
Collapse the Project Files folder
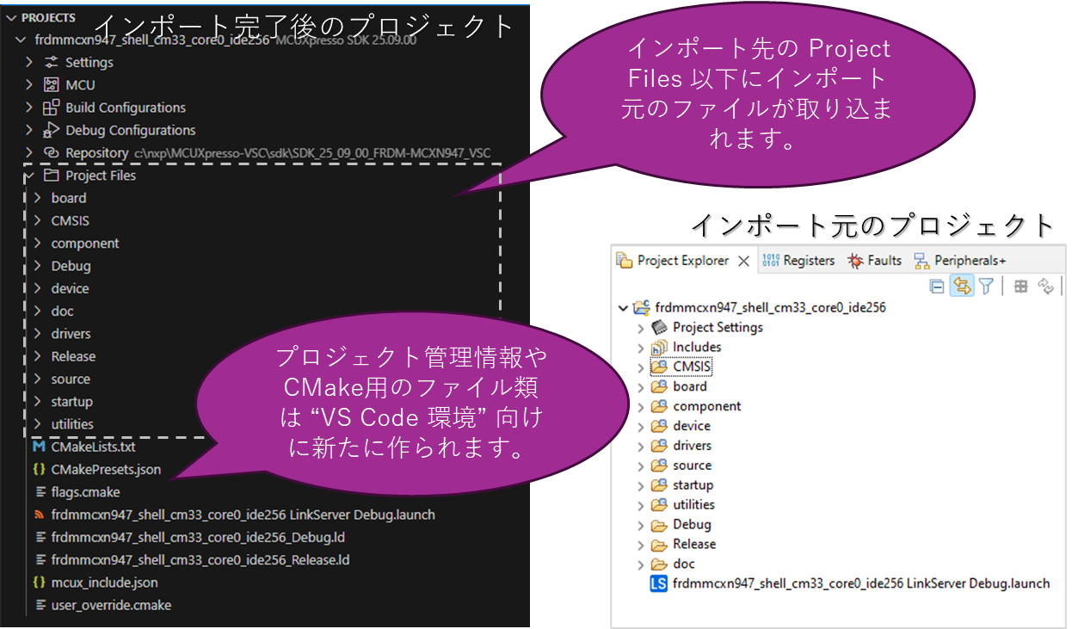[x=30, y=176]
